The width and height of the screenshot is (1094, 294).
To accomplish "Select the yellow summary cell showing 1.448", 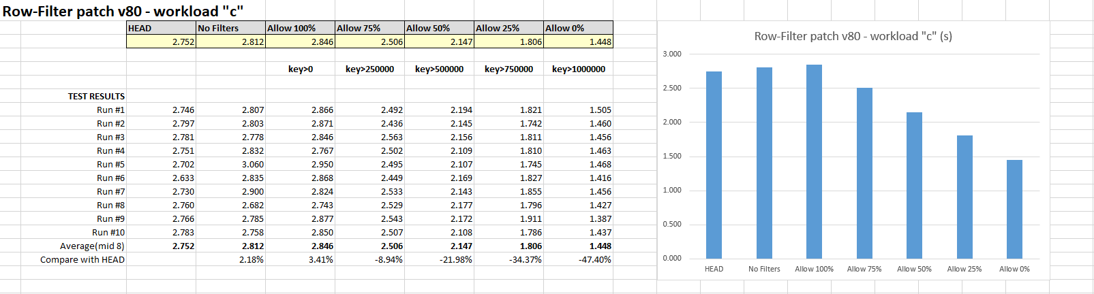I will (x=578, y=42).
